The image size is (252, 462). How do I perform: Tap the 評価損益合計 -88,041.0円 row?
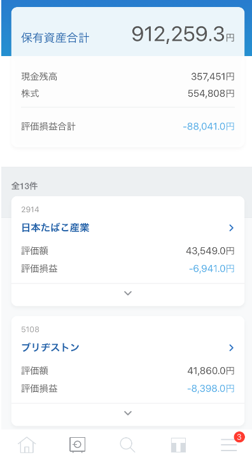click(x=128, y=127)
